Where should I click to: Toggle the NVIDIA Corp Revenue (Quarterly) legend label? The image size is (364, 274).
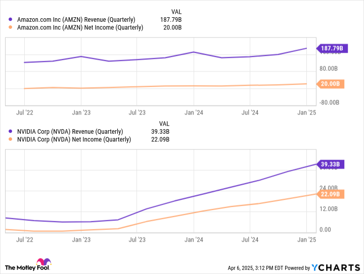click(70, 132)
